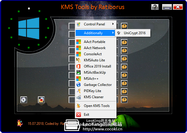Close the KMS Tools window
This screenshot has width=187, height=133.
(178, 7)
